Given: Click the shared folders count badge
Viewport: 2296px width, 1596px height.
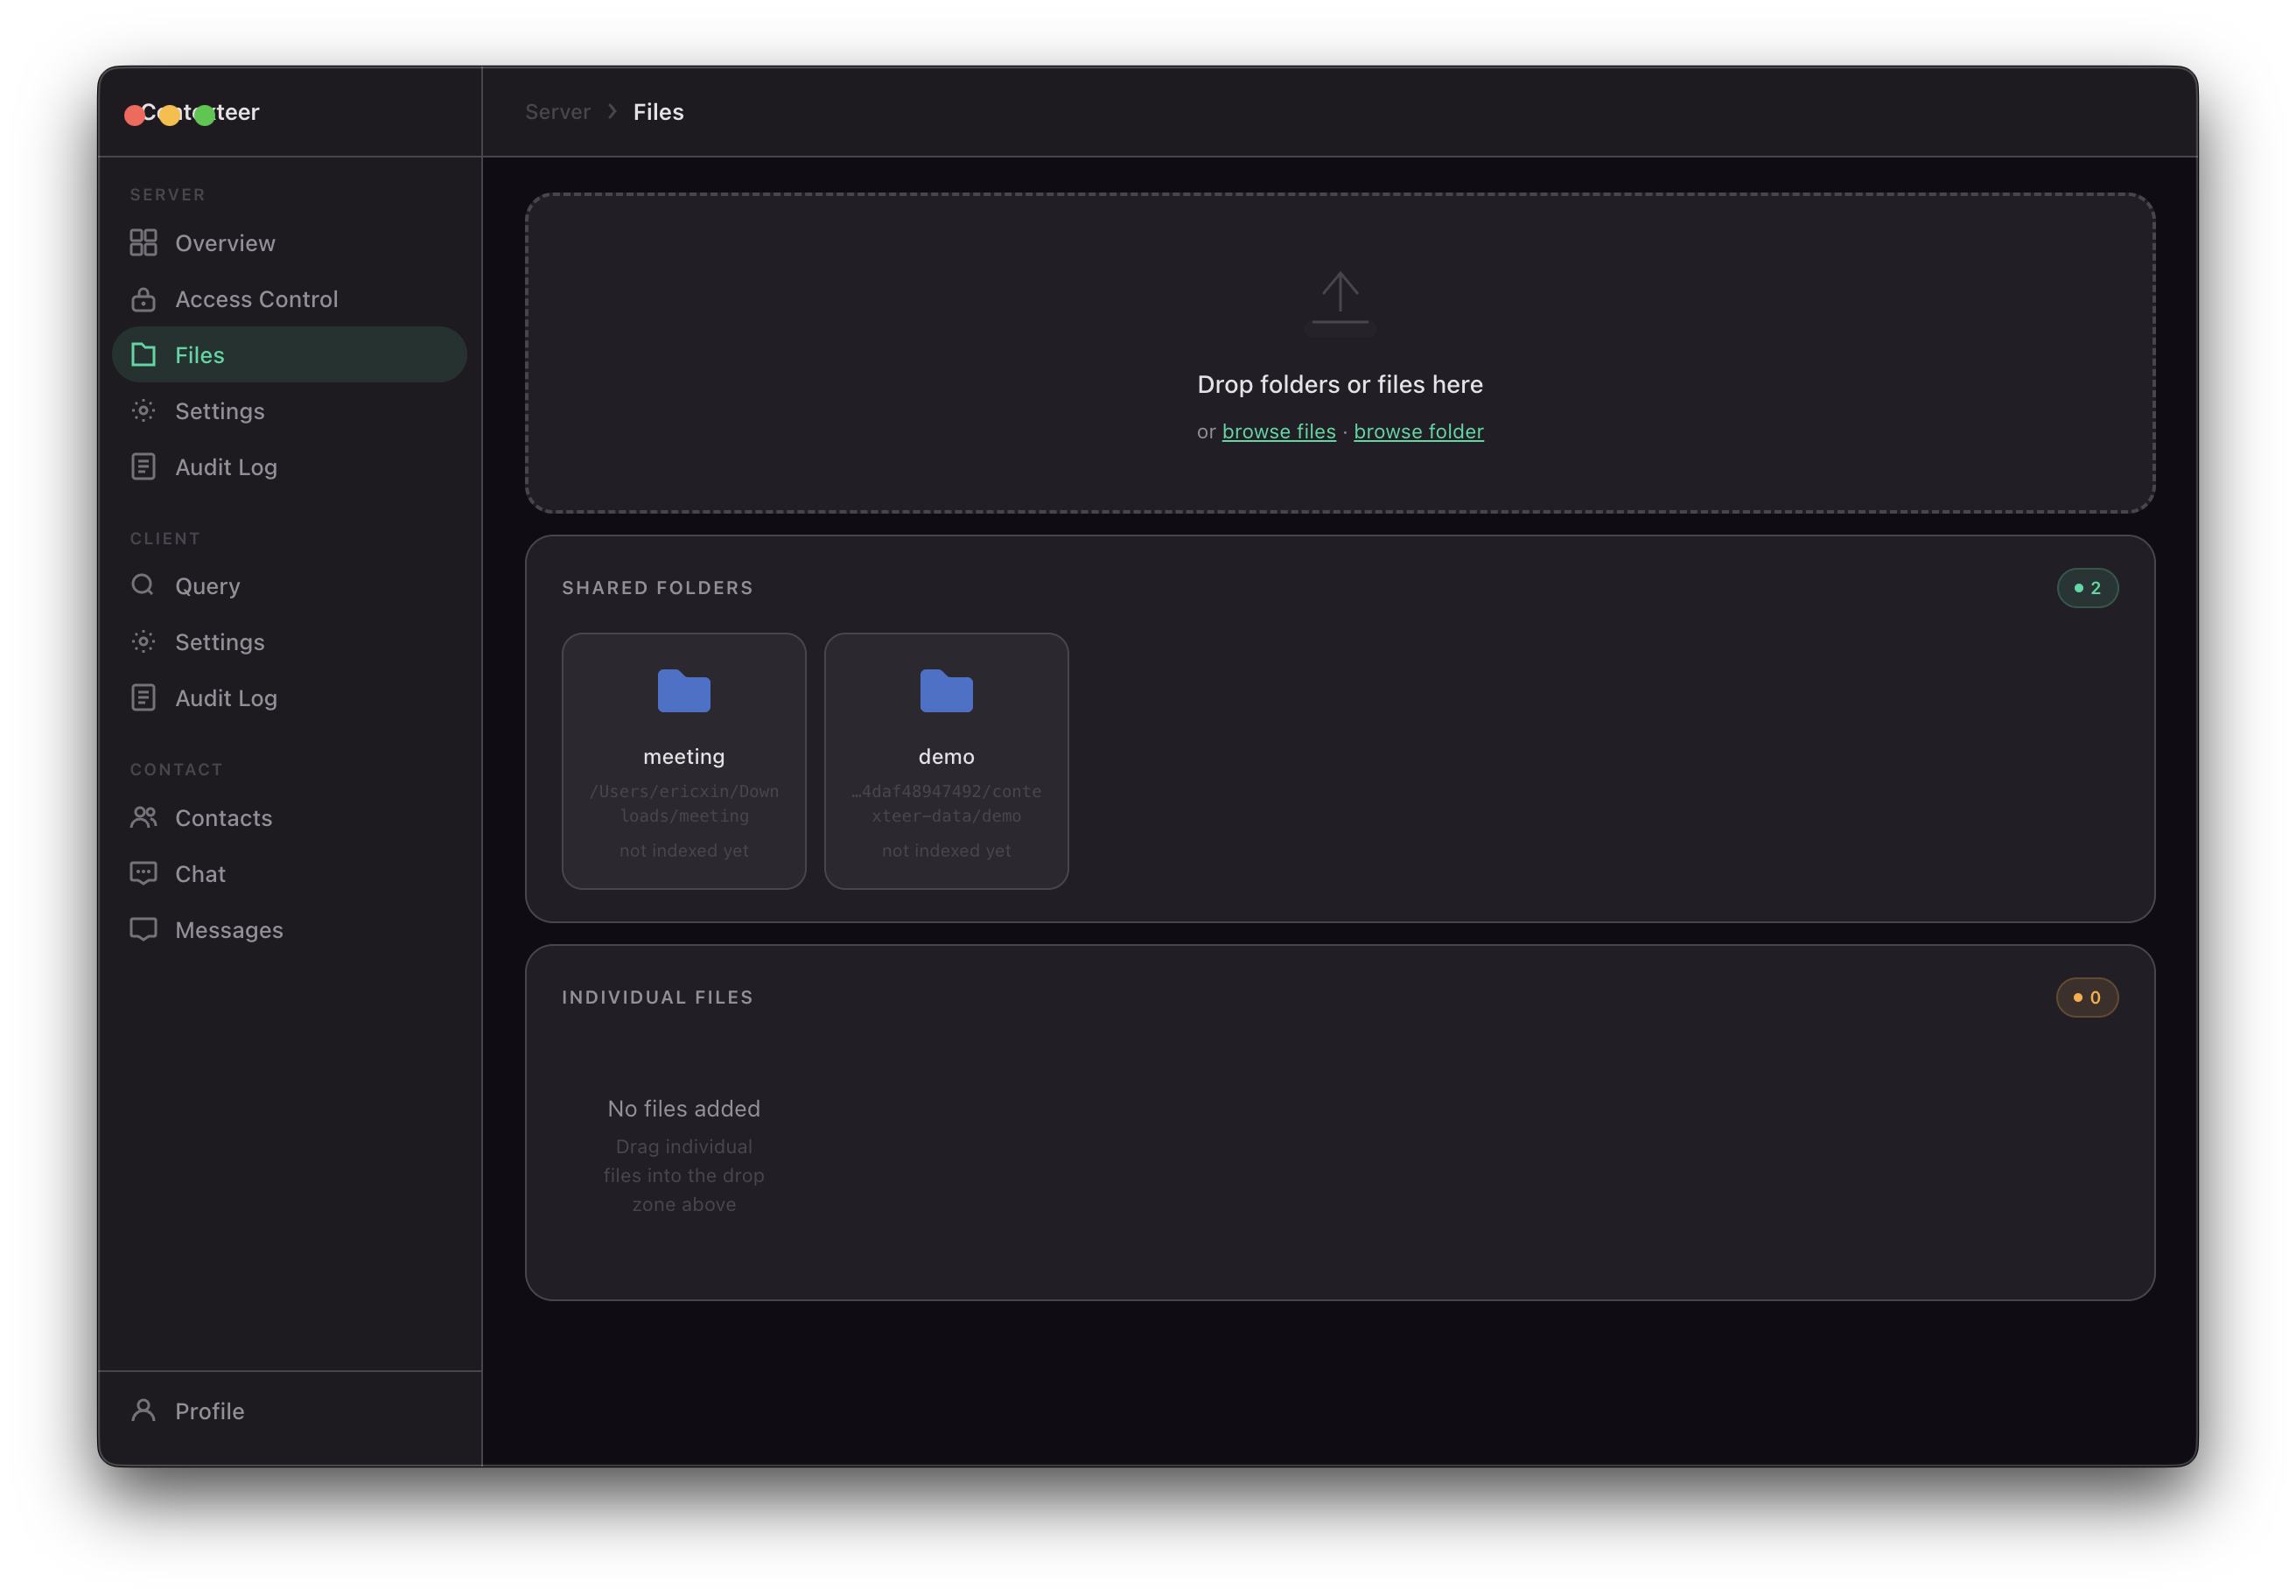Looking at the screenshot, I should pyautogui.click(x=2086, y=588).
